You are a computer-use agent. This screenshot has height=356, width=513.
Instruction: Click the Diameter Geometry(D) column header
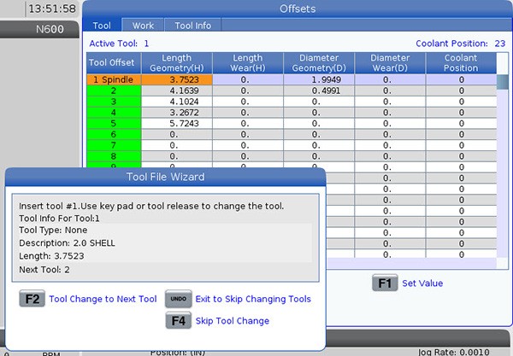(319, 62)
